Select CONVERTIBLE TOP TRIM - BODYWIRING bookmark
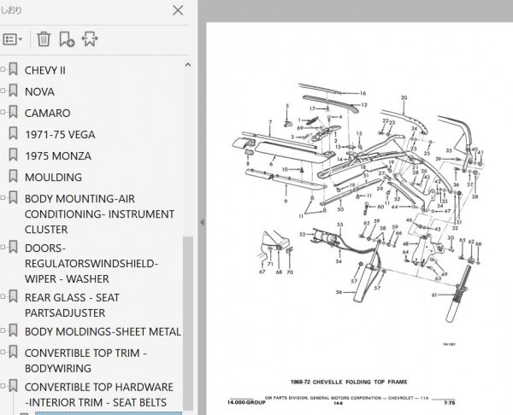The image size is (513, 415). tap(85, 360)
